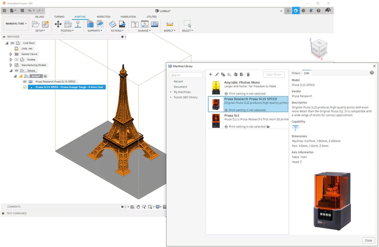The image size is (379, 247).
Task: Open the MANAGE dropdown menu
Action: click(x=145, y=31)
